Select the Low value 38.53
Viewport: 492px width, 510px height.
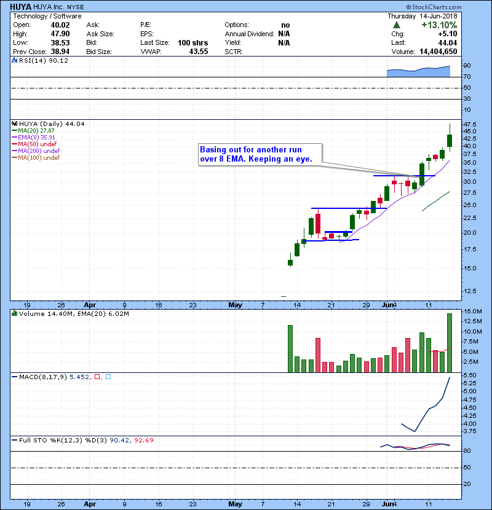[60, 42]
